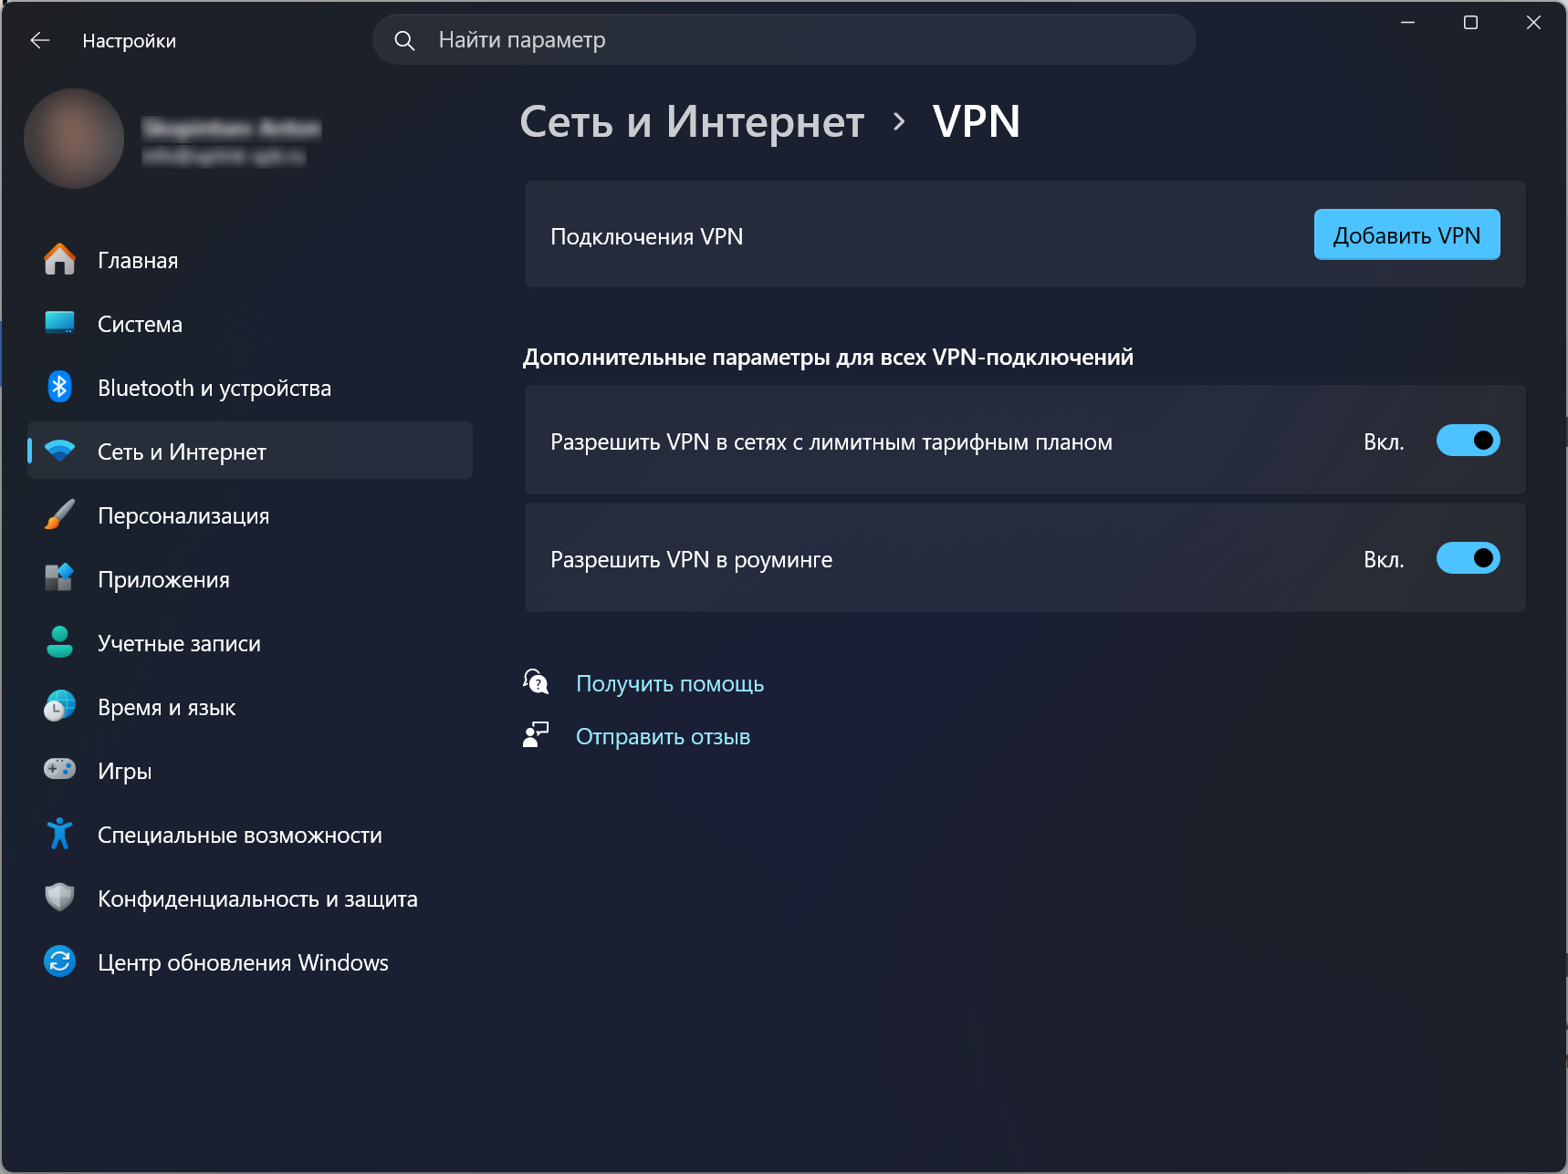Image resolution: width=1568 pixels, height=1174 pixels.
Task: Open the Игры section
Action: pos(250,771)
